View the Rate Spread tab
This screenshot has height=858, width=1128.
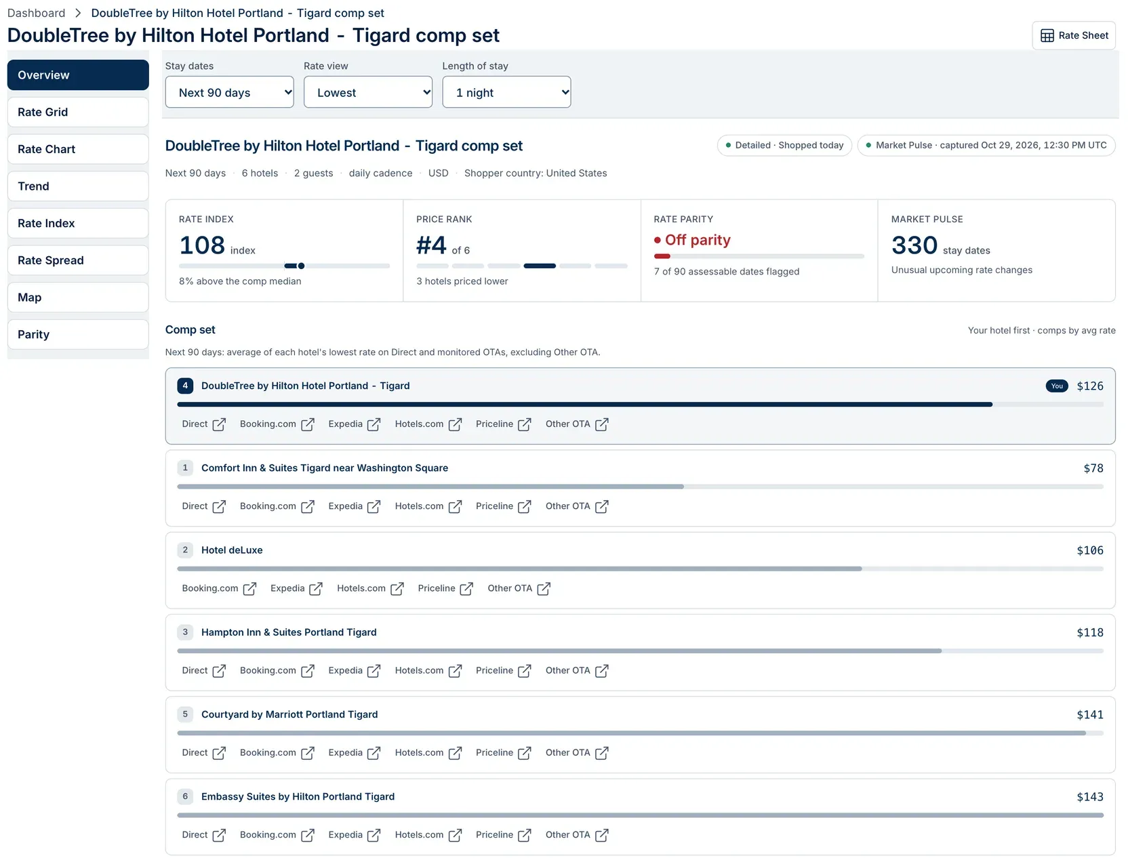[78, 260]
